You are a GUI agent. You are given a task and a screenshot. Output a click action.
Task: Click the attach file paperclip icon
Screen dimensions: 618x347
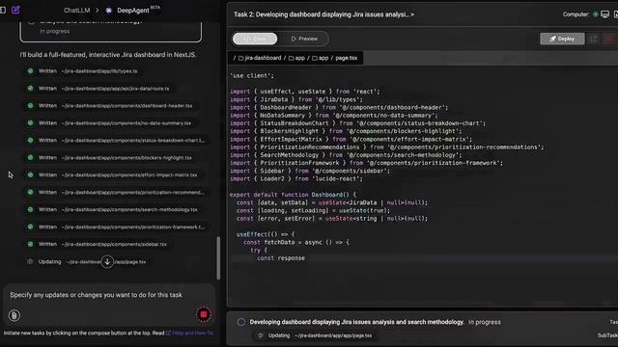point(14,315)
